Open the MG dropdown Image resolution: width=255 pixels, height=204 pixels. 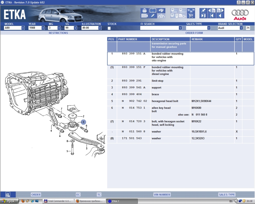click(59, 28)
